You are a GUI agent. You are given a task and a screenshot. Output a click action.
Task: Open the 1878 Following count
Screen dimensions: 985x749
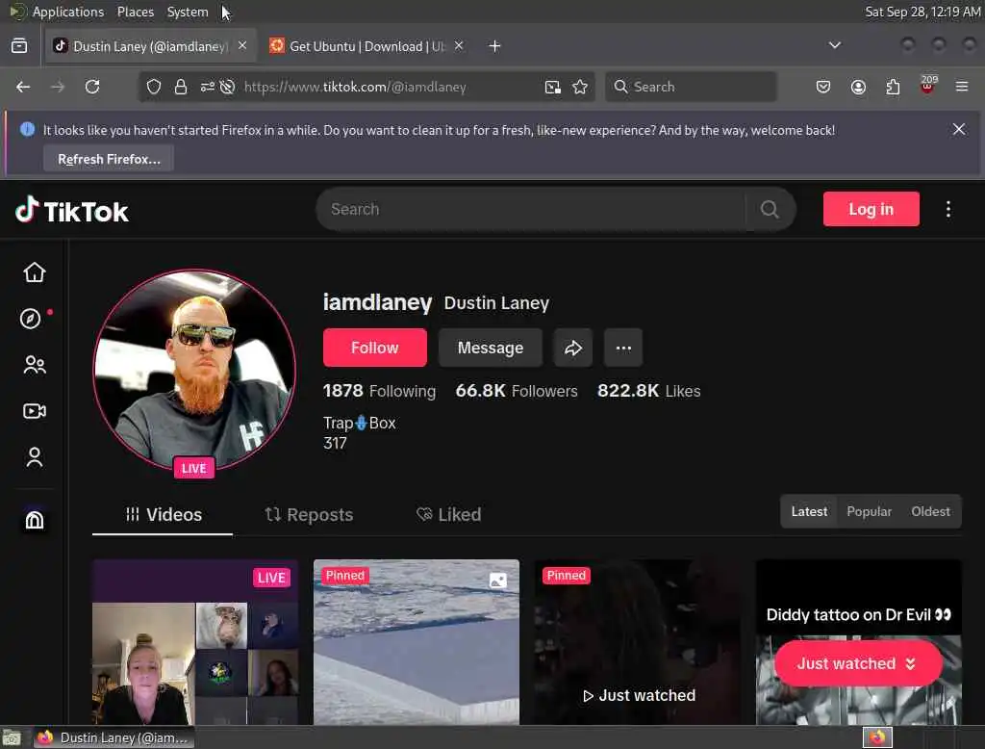[x=379, y=391]
